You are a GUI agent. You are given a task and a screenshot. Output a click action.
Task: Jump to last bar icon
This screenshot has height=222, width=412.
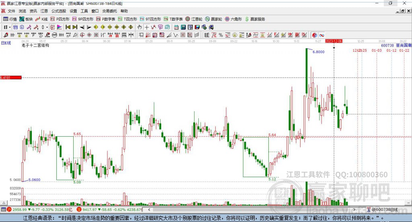point(75,27)
